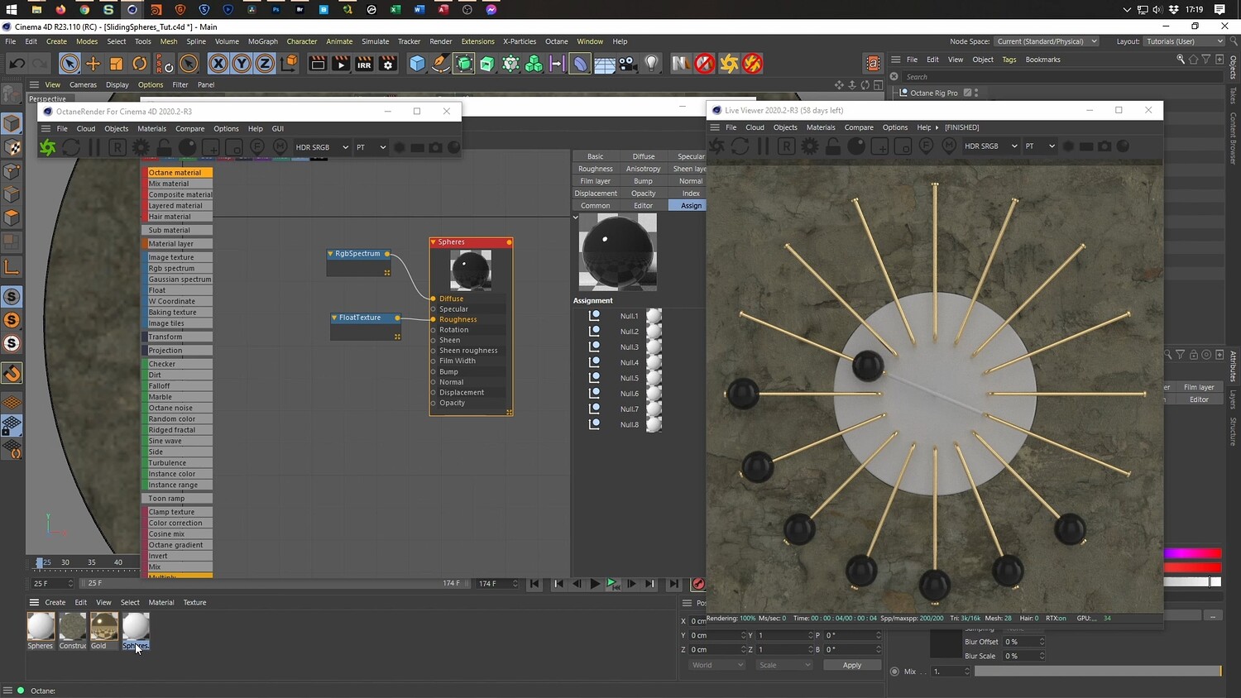Screen dimensions: 1241x698
Task: Select the Move tool in main toolbar
Action: [x=93, y=64]
